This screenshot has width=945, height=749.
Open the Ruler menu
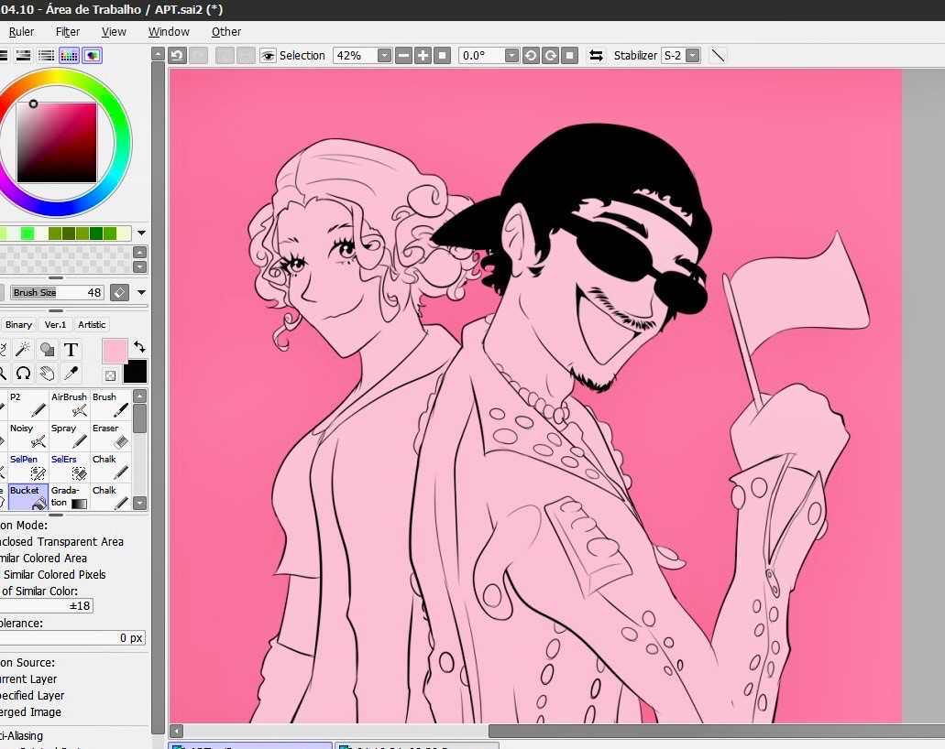coord(22,32)
